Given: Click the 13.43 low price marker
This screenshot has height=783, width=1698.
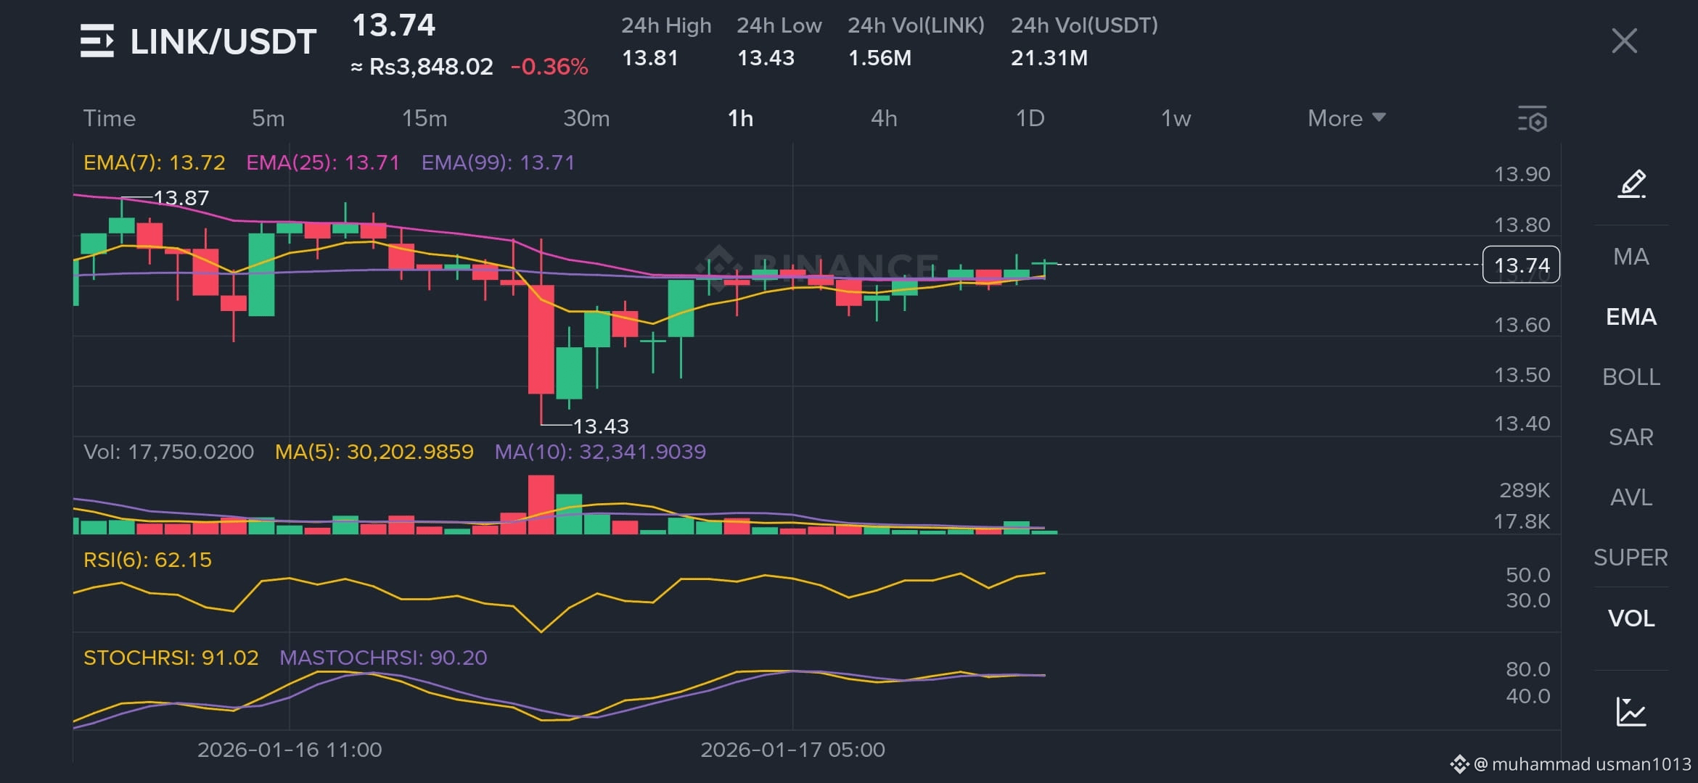Looking at the screenshot, I should (x=600, y=426).
